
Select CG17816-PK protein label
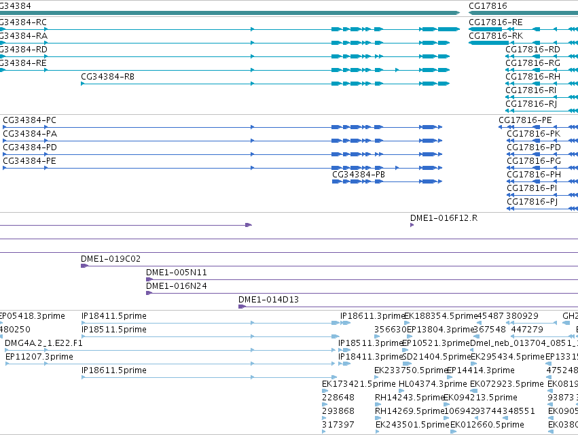click(534, 134)
